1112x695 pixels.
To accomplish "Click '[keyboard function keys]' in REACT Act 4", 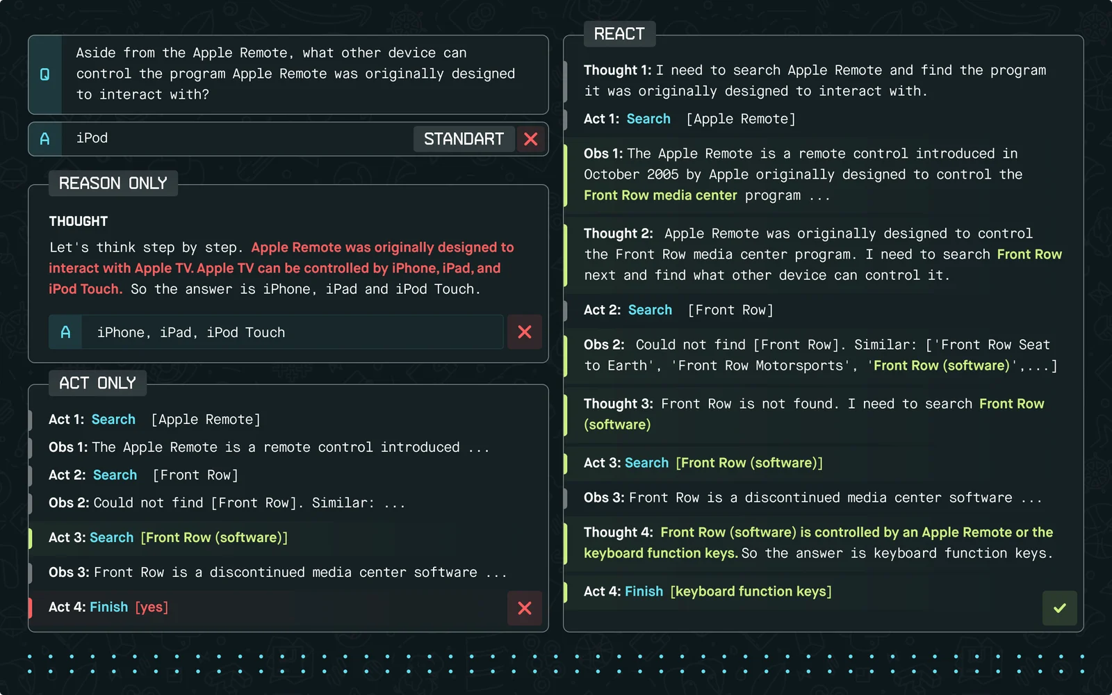I will pyautogui.click(x=751, y=591).
